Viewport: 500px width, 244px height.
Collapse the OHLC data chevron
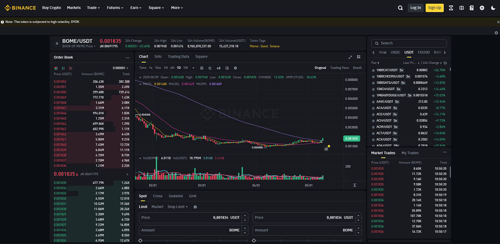(x=140, y=77)
